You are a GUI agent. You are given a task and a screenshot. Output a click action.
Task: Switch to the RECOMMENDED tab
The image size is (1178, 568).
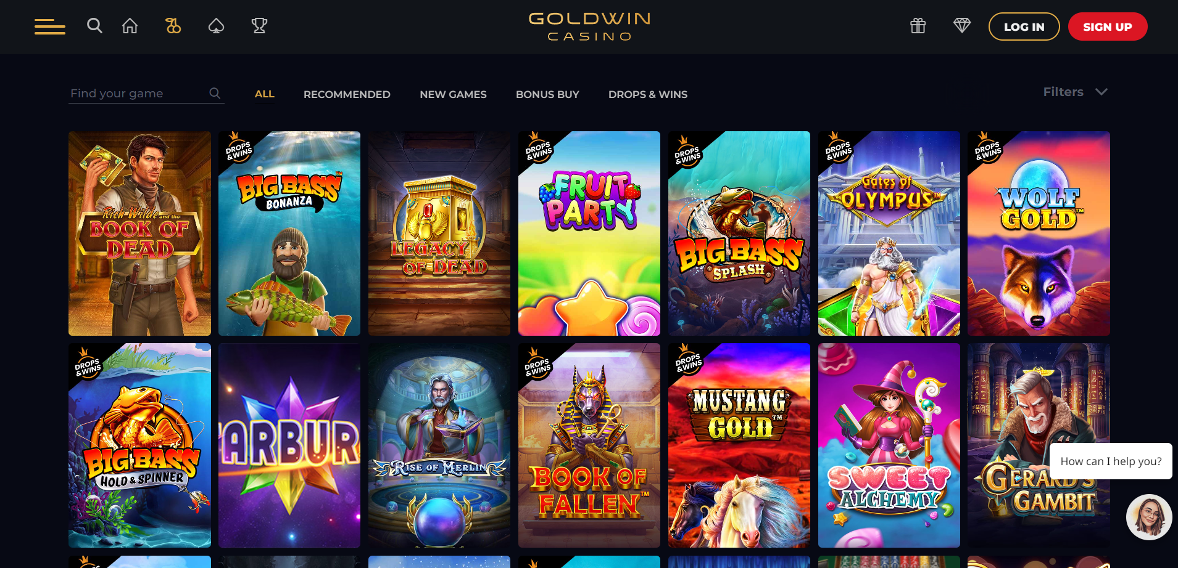[347, 94]
